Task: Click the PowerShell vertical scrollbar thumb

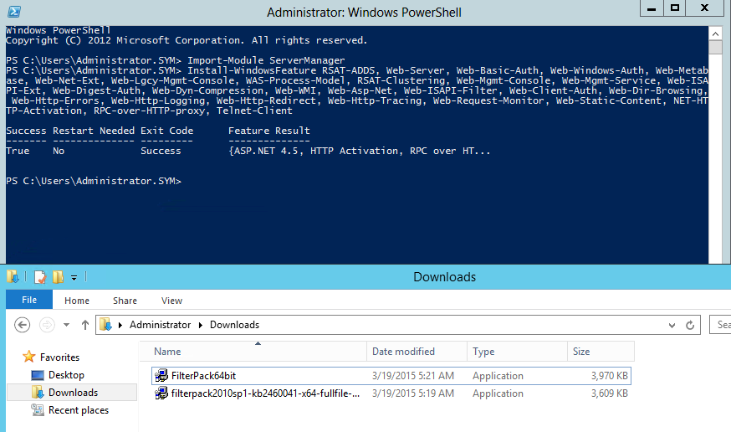Action: pyautogui.click(x=715, y=47)
